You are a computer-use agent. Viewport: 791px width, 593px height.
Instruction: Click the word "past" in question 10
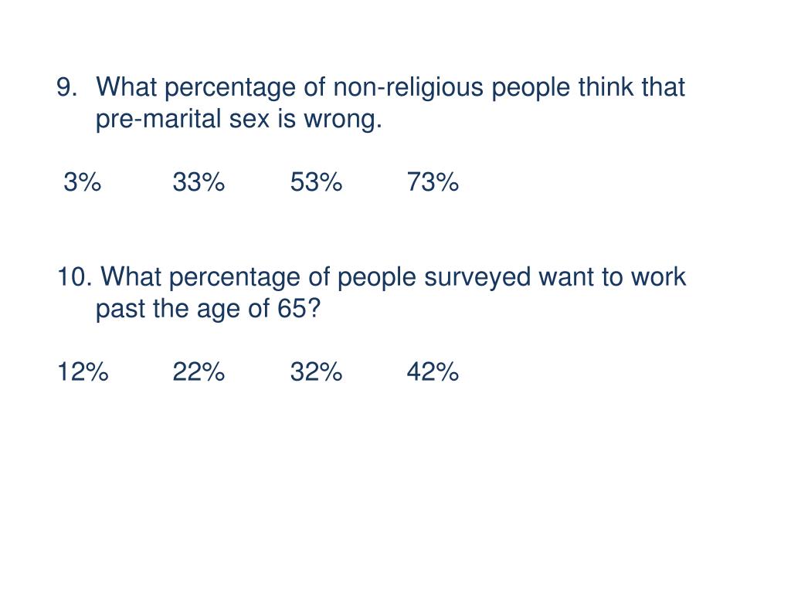click(x=120, y=310)
